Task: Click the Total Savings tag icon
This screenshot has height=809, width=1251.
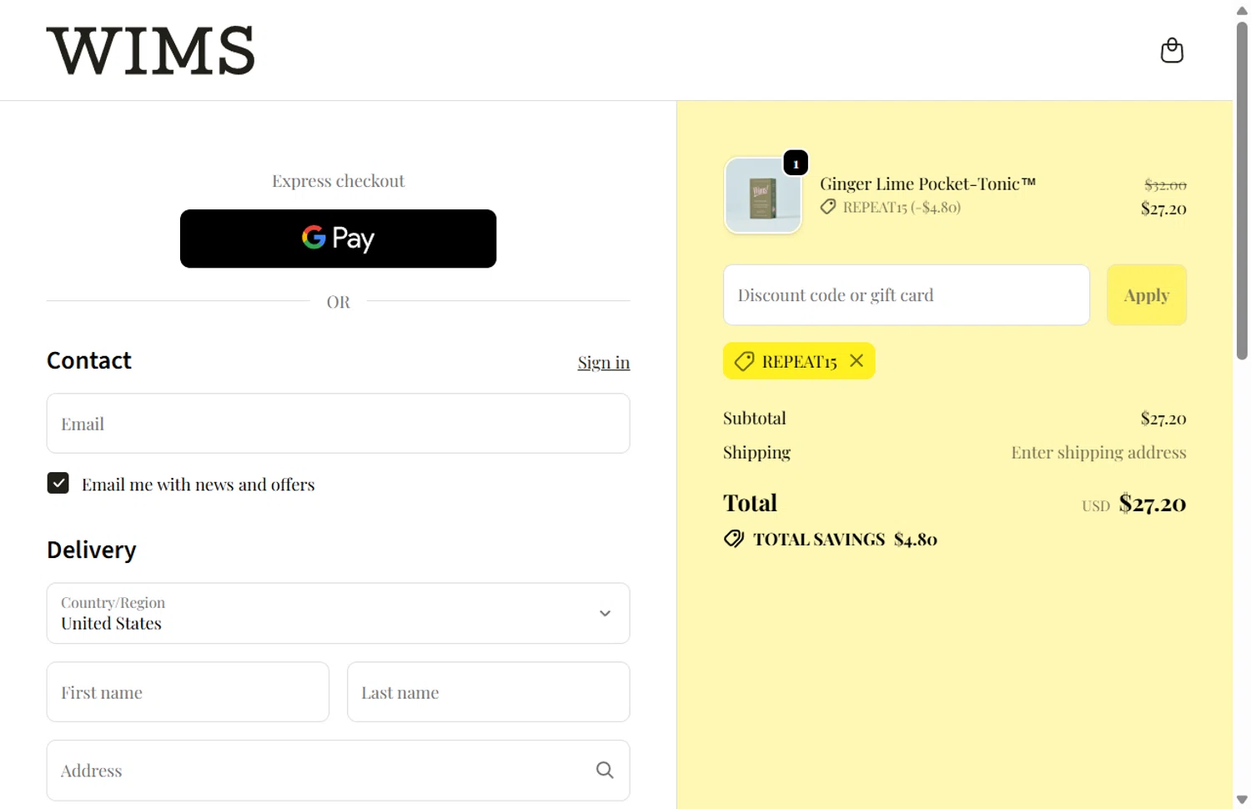Action: pos(734,539)
